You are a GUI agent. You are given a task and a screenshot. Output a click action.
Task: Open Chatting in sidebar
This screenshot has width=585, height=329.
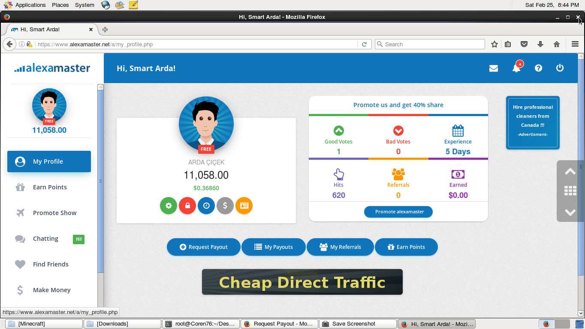tap(49, 239)
